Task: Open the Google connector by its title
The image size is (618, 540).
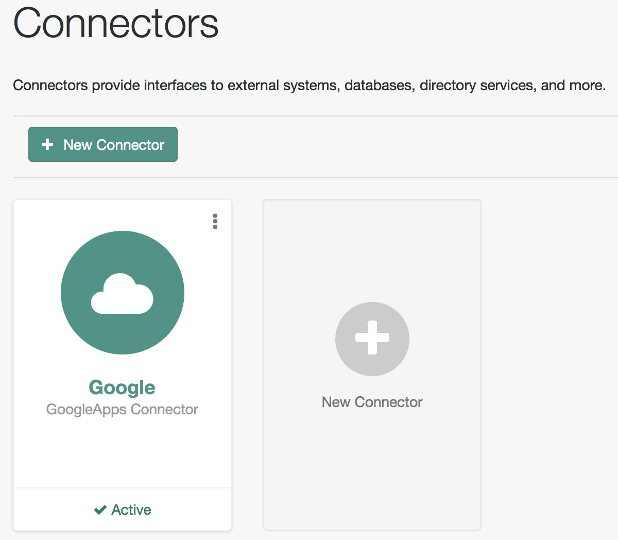Action: click(x=122, y=387)
